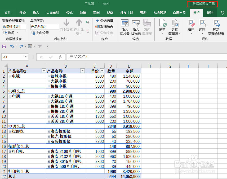Image resolution: width=227 pixels, height=179 pixels.
Task: Click the lightbulb Tell Me icon
Action: coord(223,13)
